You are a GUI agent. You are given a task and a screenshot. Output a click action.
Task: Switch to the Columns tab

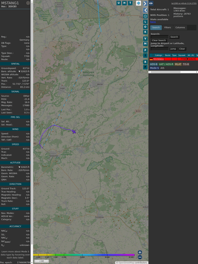pyautogui.click(x=180, y=28)
